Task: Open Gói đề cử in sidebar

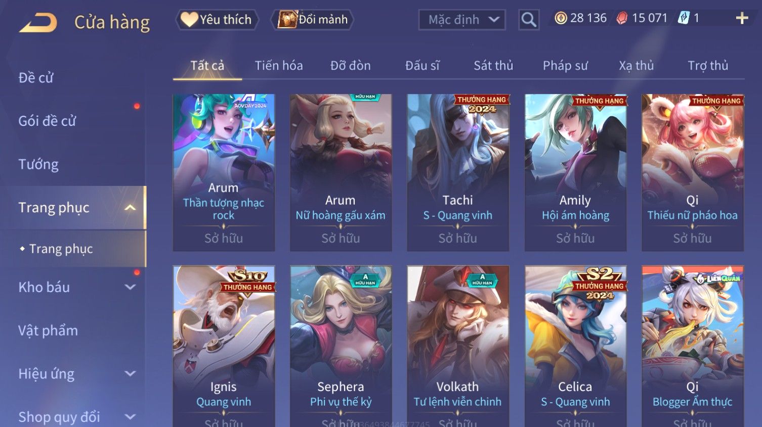Action: [47, 121]
